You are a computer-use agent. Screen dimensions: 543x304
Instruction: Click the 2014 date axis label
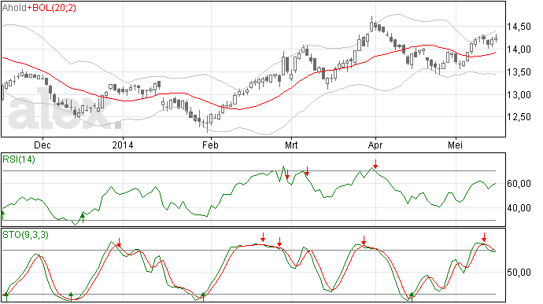pyautogui.click(x=123, y=145)
